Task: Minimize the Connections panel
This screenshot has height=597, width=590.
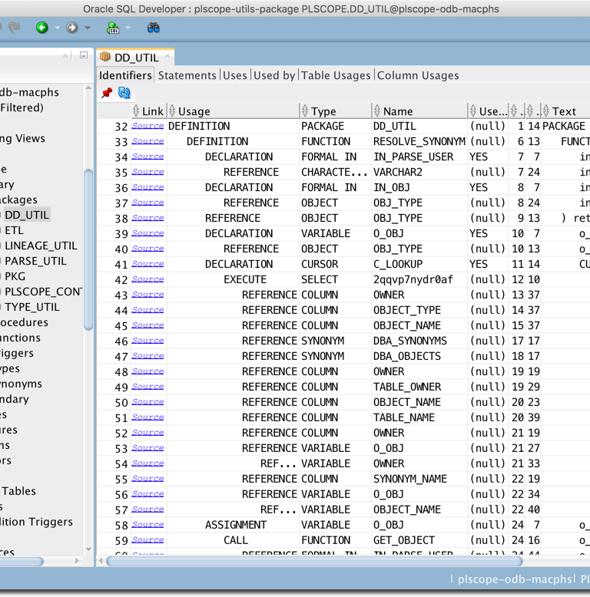Action: [x=84, y=55]
